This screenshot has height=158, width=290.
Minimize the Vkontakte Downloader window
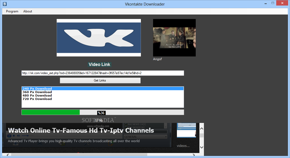point(266,3)
